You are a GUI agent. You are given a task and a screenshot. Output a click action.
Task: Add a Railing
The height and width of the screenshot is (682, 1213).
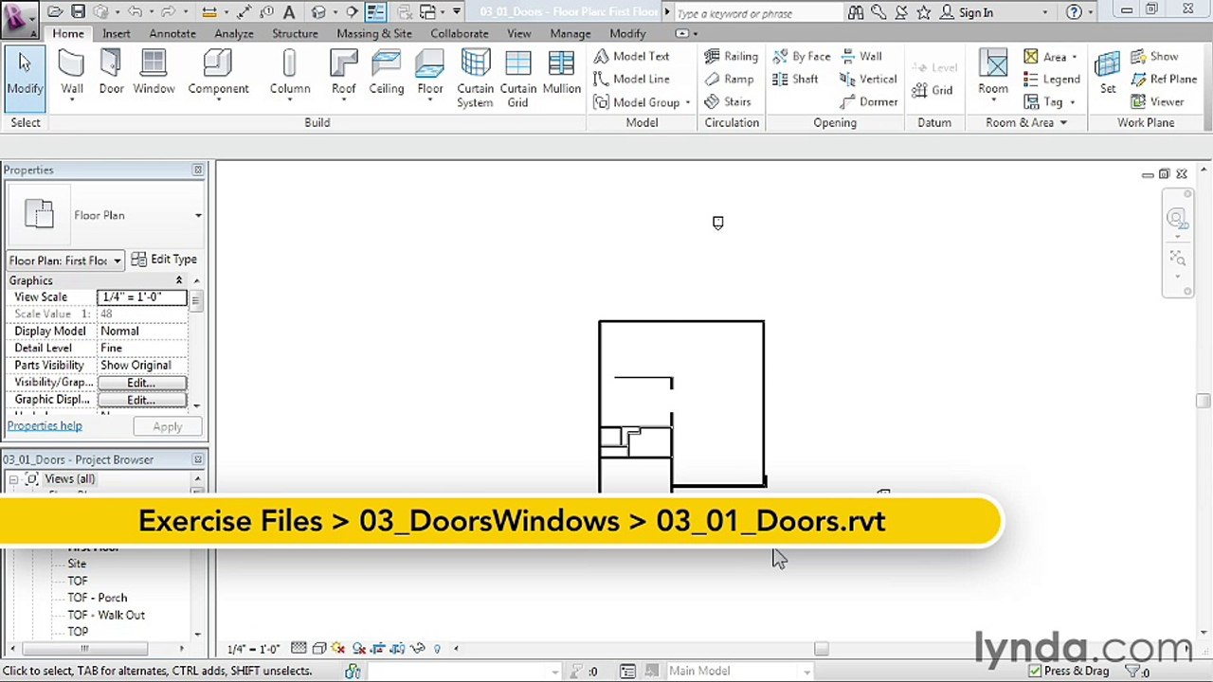731,56
